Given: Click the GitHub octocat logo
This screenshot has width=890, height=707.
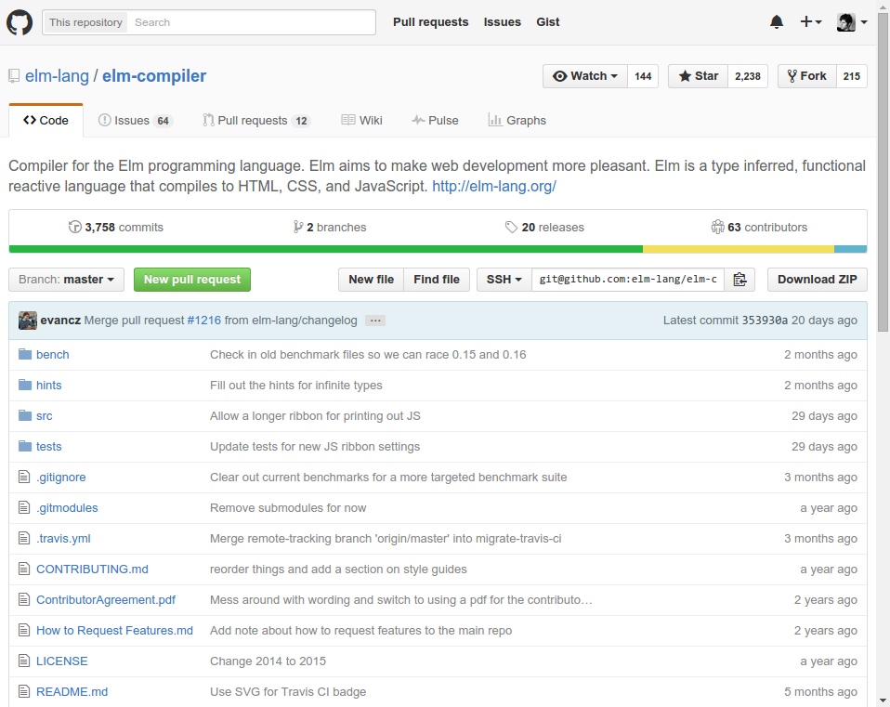Looking at the screenshot, I should pyautogui.click(x=20, y=22).
